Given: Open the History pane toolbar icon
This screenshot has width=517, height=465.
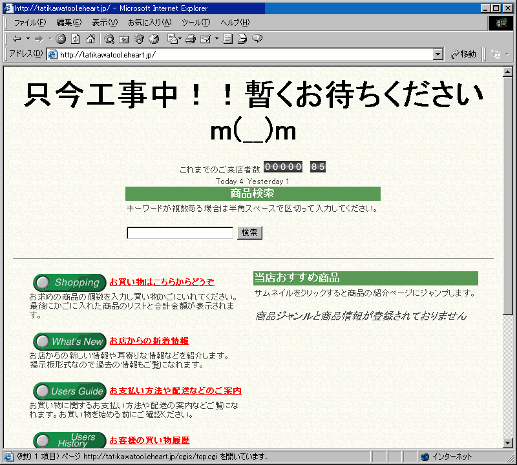Looking at the screenshot, I should pos(154,39).
